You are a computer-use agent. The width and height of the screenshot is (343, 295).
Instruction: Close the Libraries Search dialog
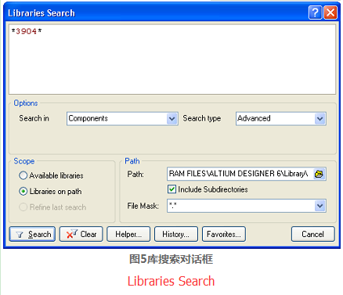point(330,13)
